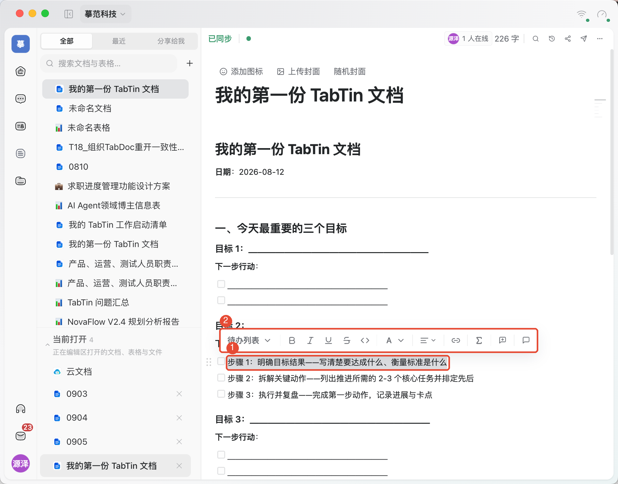Open TabTin 问题汇总 spreadsheet
This screenshot has height=484, width=618.
pos(115,303)
